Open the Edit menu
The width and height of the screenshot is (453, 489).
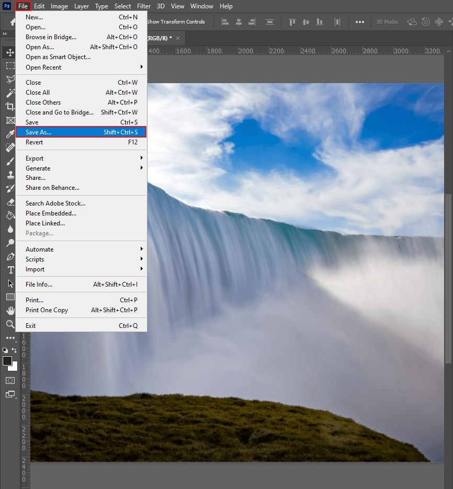(x=39, y=6)
